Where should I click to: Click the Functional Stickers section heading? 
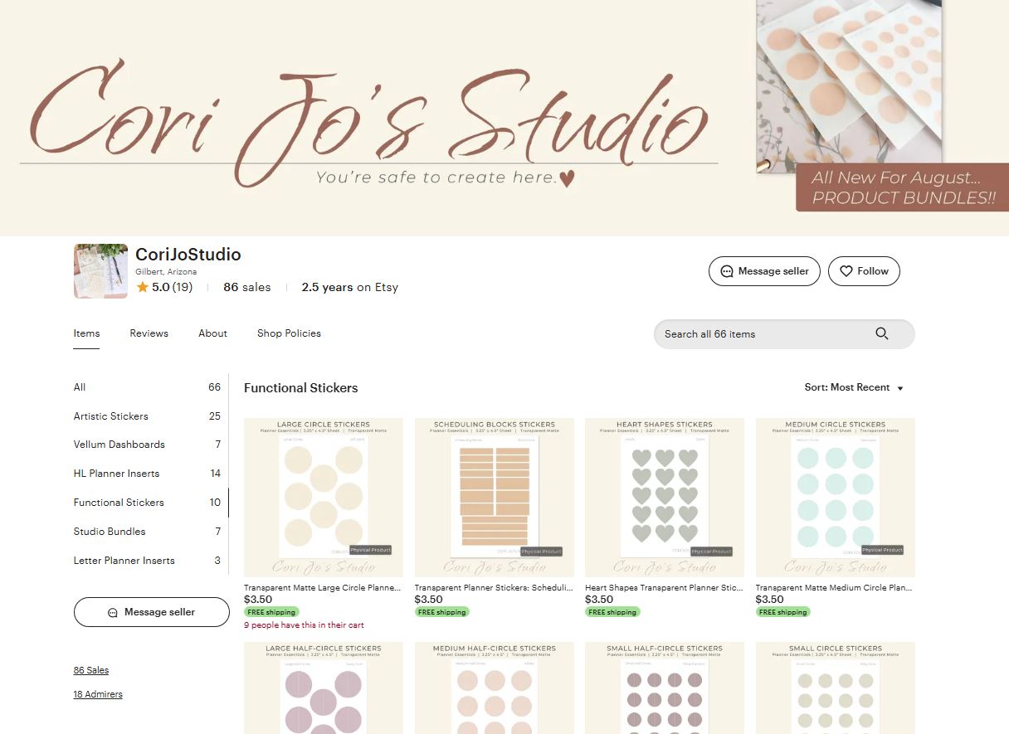(301, 387)
